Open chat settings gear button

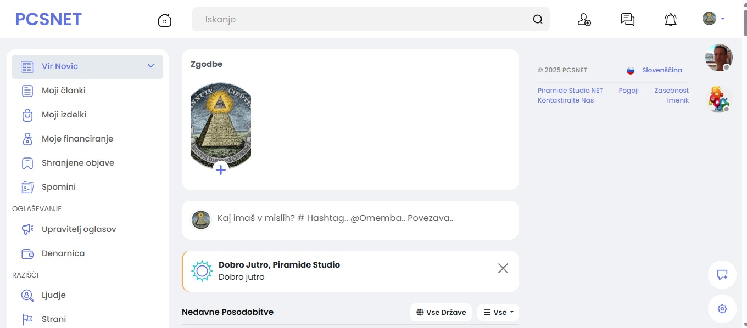coord(722,309)
